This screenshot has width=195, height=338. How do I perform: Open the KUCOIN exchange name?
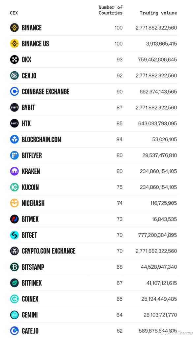(30, 187)
